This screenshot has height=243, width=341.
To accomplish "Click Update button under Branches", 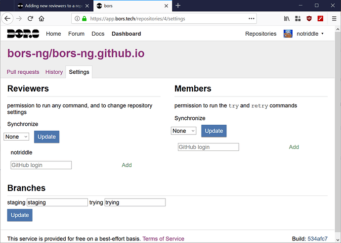I will 20,215.
